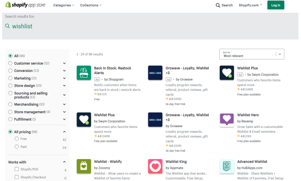The width and height of the screenshot is (301, 181).
Task: Open the Collections menu
Action: (91, 5)
